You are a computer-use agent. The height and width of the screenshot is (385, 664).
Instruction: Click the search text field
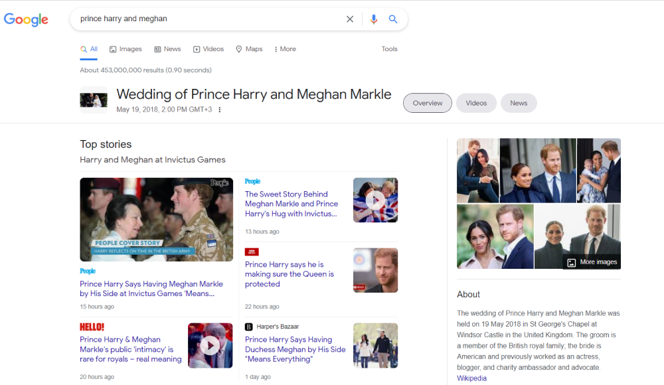click(210, 19)
